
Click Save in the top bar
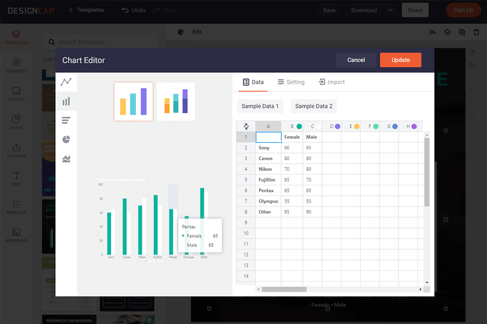point(329,10)
